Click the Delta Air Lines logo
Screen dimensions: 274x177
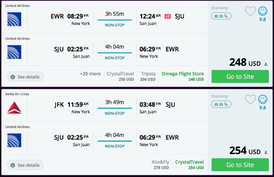pos(14,108)
